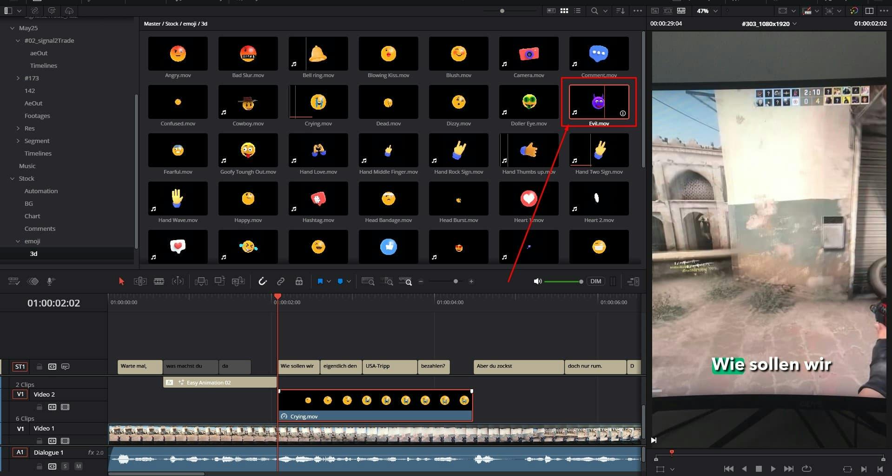The height and width of the screenshot is (476, 892).
Task: Open the audio panel icon beside the meter button
Action: pos(633,281)
